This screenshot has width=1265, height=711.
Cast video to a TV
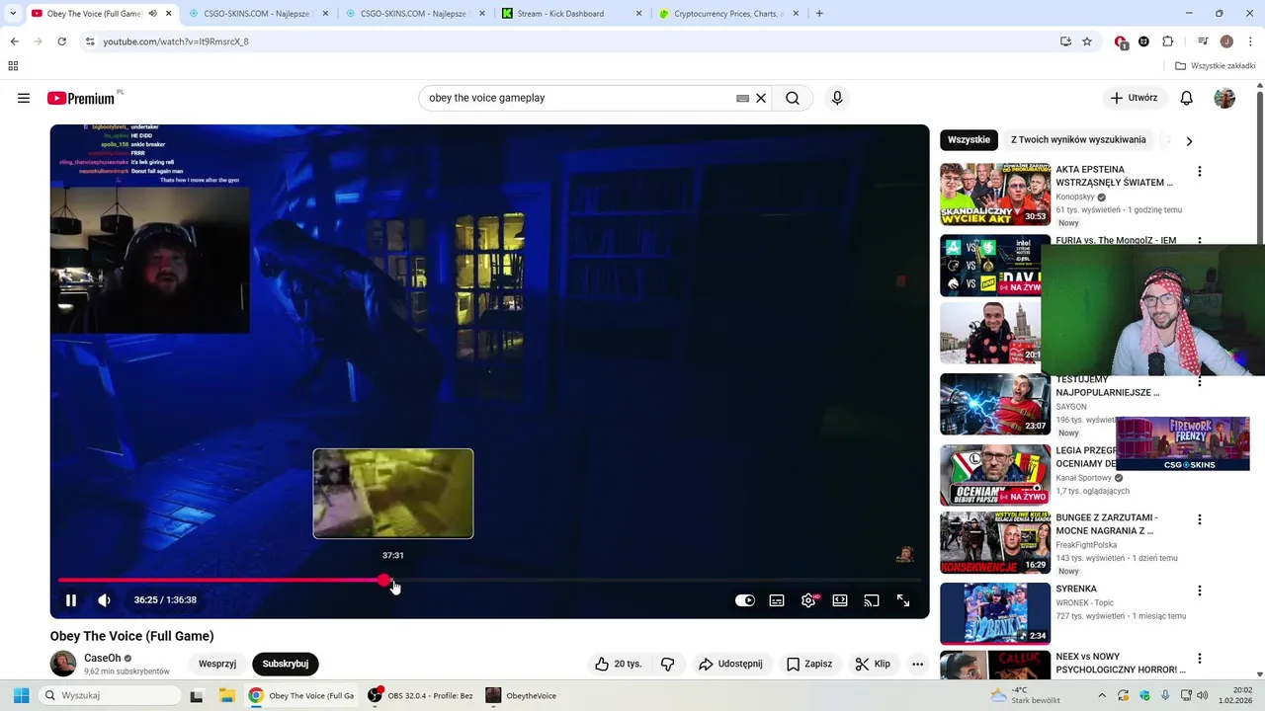coord(872,600)
